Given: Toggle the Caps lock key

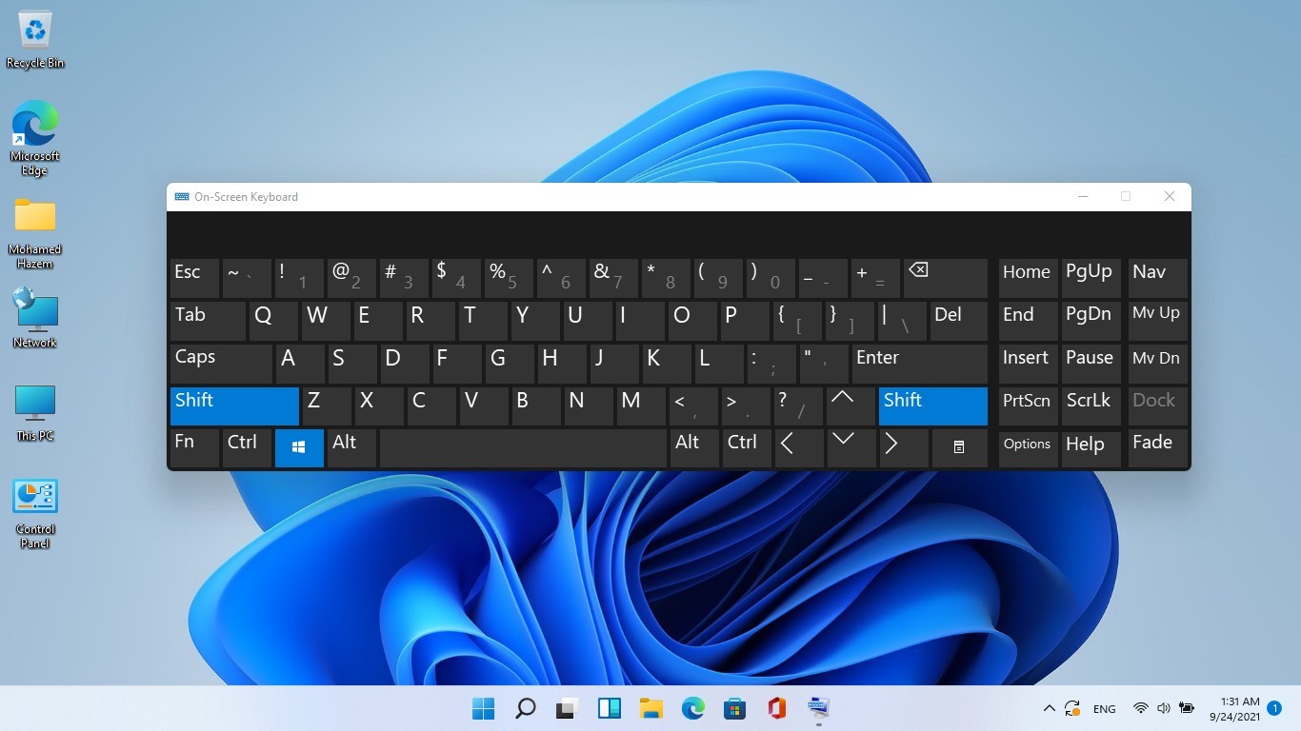Looking at the screenshot, I should coord(221,364).
